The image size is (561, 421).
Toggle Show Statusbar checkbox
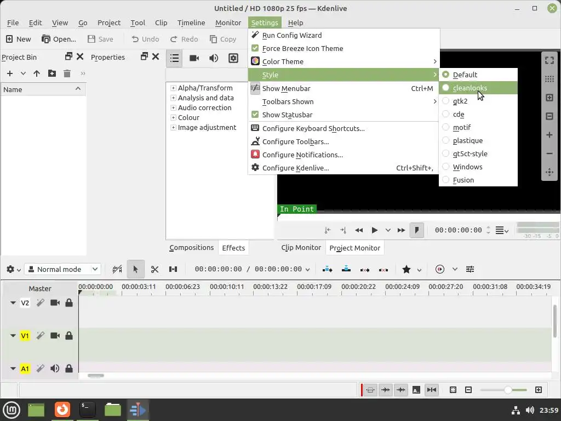click(255, 115)
